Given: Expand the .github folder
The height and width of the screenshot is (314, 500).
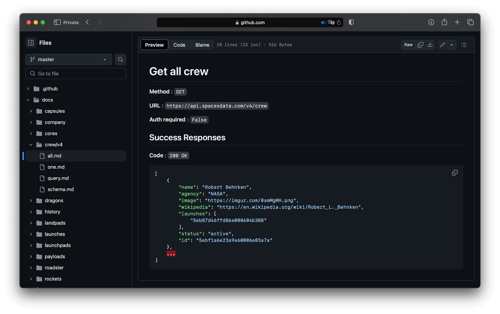Looking at the screenshot, I should [28, 89].
